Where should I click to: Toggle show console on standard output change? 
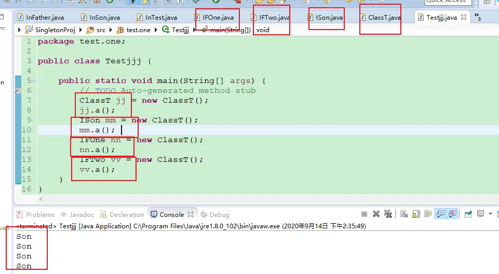click(440, 214)
